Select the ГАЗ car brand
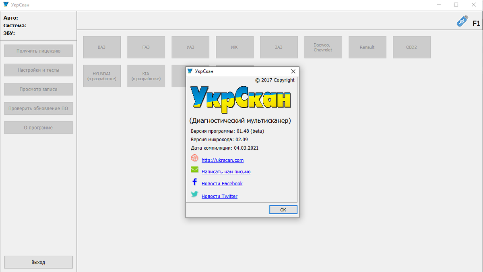The image size is (483, 272). (x=146, y=47)
